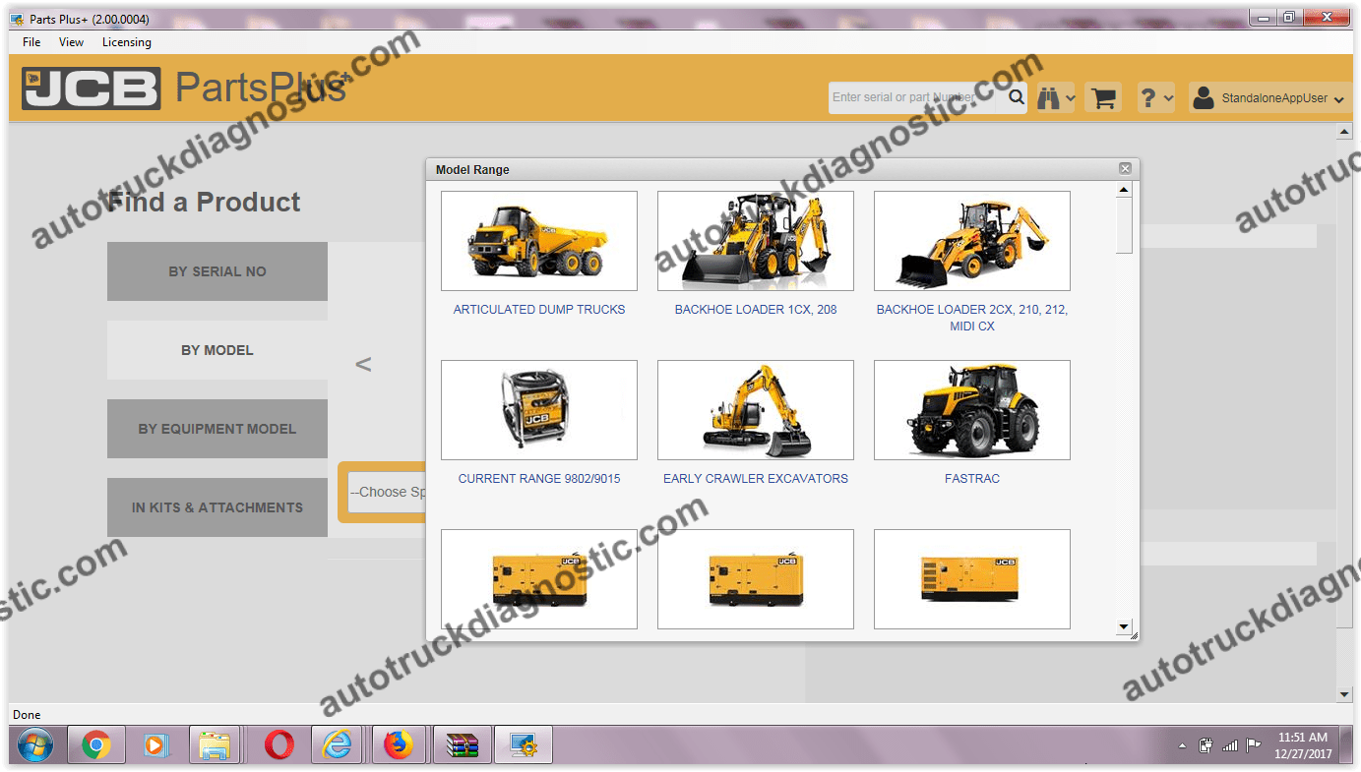
Task: Open WinRAR from the taskbar
Action: [461, 744]
